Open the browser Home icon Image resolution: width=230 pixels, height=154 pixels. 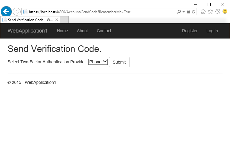[x=203, y=12]
